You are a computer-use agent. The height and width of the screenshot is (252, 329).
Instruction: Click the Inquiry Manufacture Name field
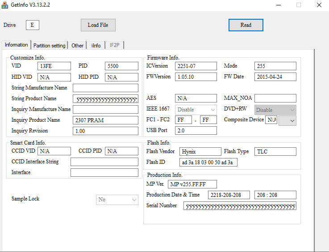click(x=105, y=110)
